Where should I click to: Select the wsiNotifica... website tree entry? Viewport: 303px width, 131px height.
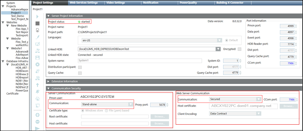[x=22, y=45]
